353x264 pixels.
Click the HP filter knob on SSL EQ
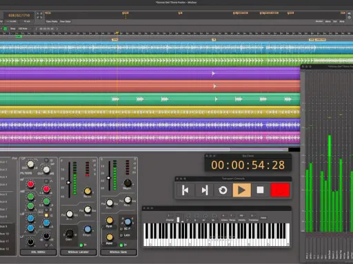point(46,170)
